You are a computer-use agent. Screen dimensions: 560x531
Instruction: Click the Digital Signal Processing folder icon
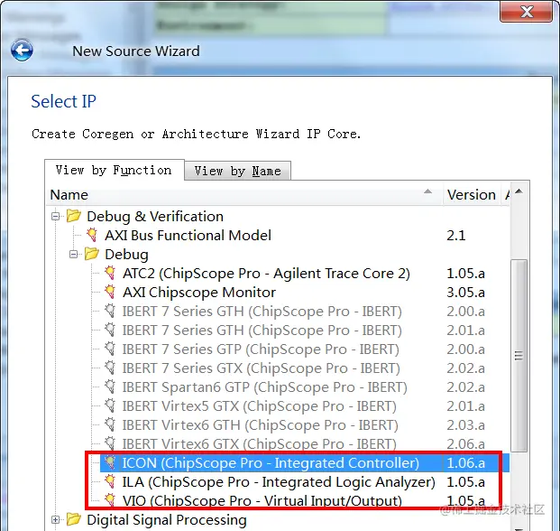[x=74, y=519]
